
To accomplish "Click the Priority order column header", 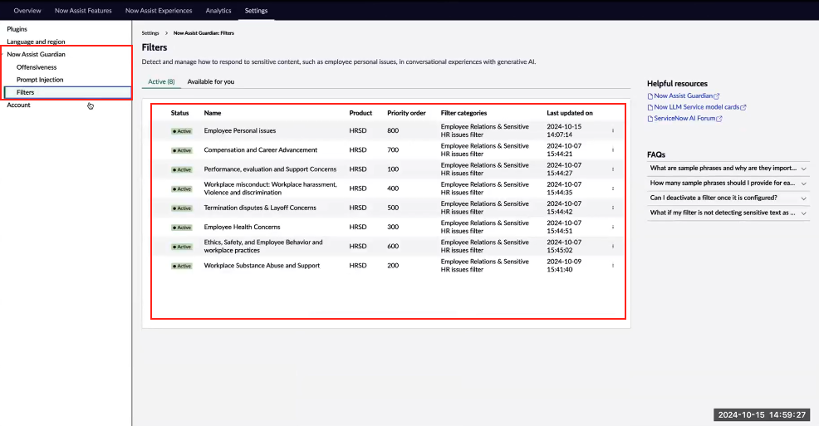I will (x=406, y=113).
